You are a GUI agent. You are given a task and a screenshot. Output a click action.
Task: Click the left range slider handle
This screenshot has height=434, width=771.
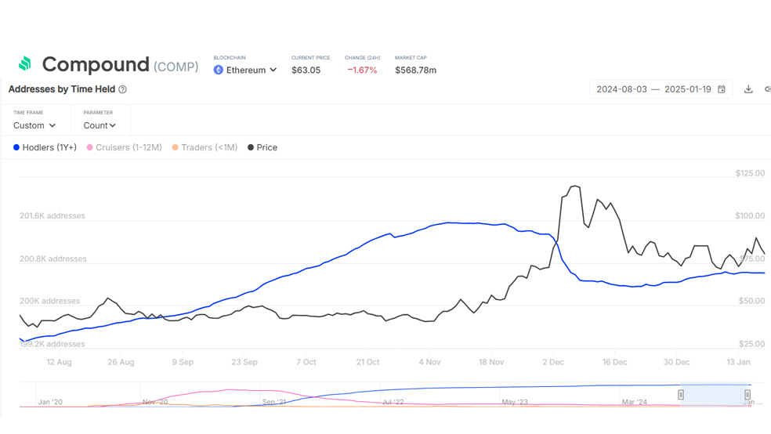[681, 395]
